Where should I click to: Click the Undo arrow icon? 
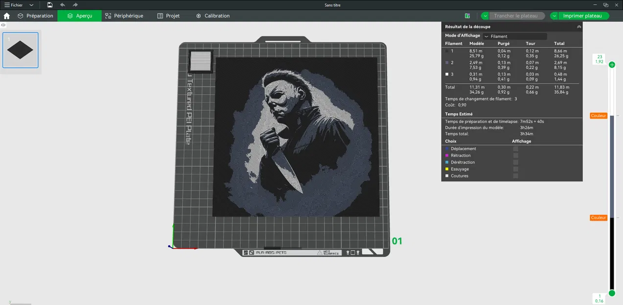(x=62, y=5)
